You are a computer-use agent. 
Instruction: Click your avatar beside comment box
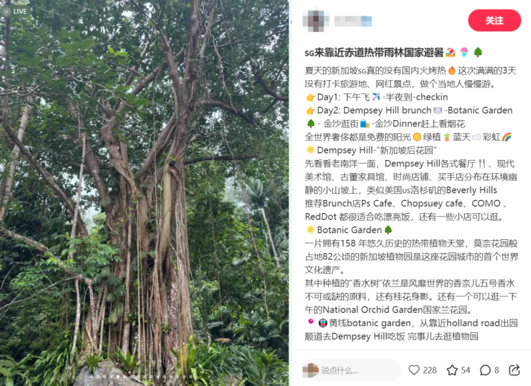[x=311, y=370]
